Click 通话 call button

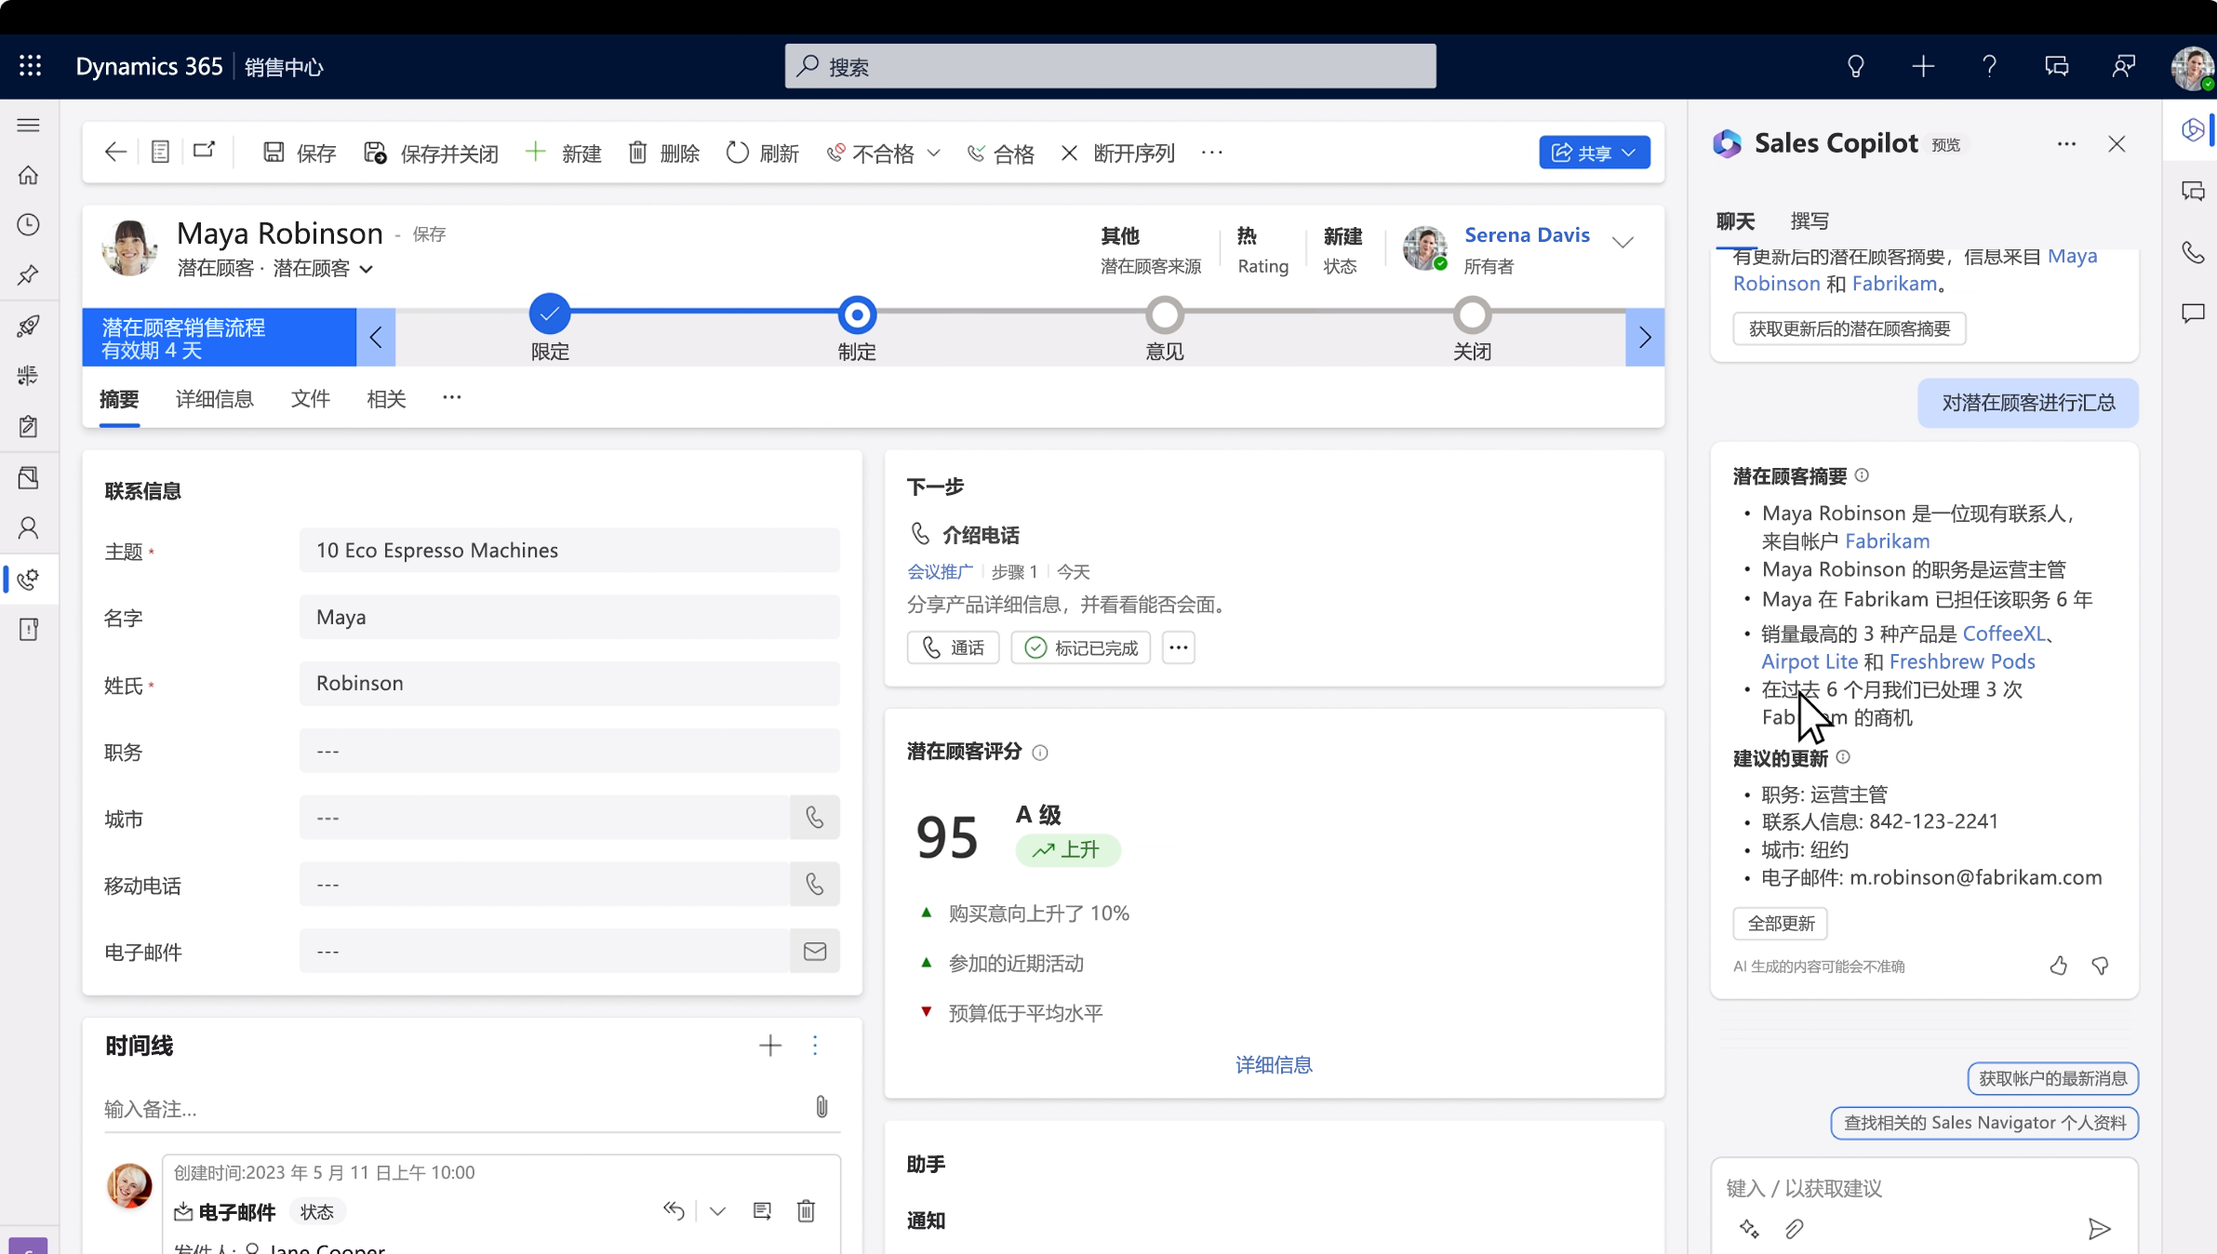[x=953, y=647]
